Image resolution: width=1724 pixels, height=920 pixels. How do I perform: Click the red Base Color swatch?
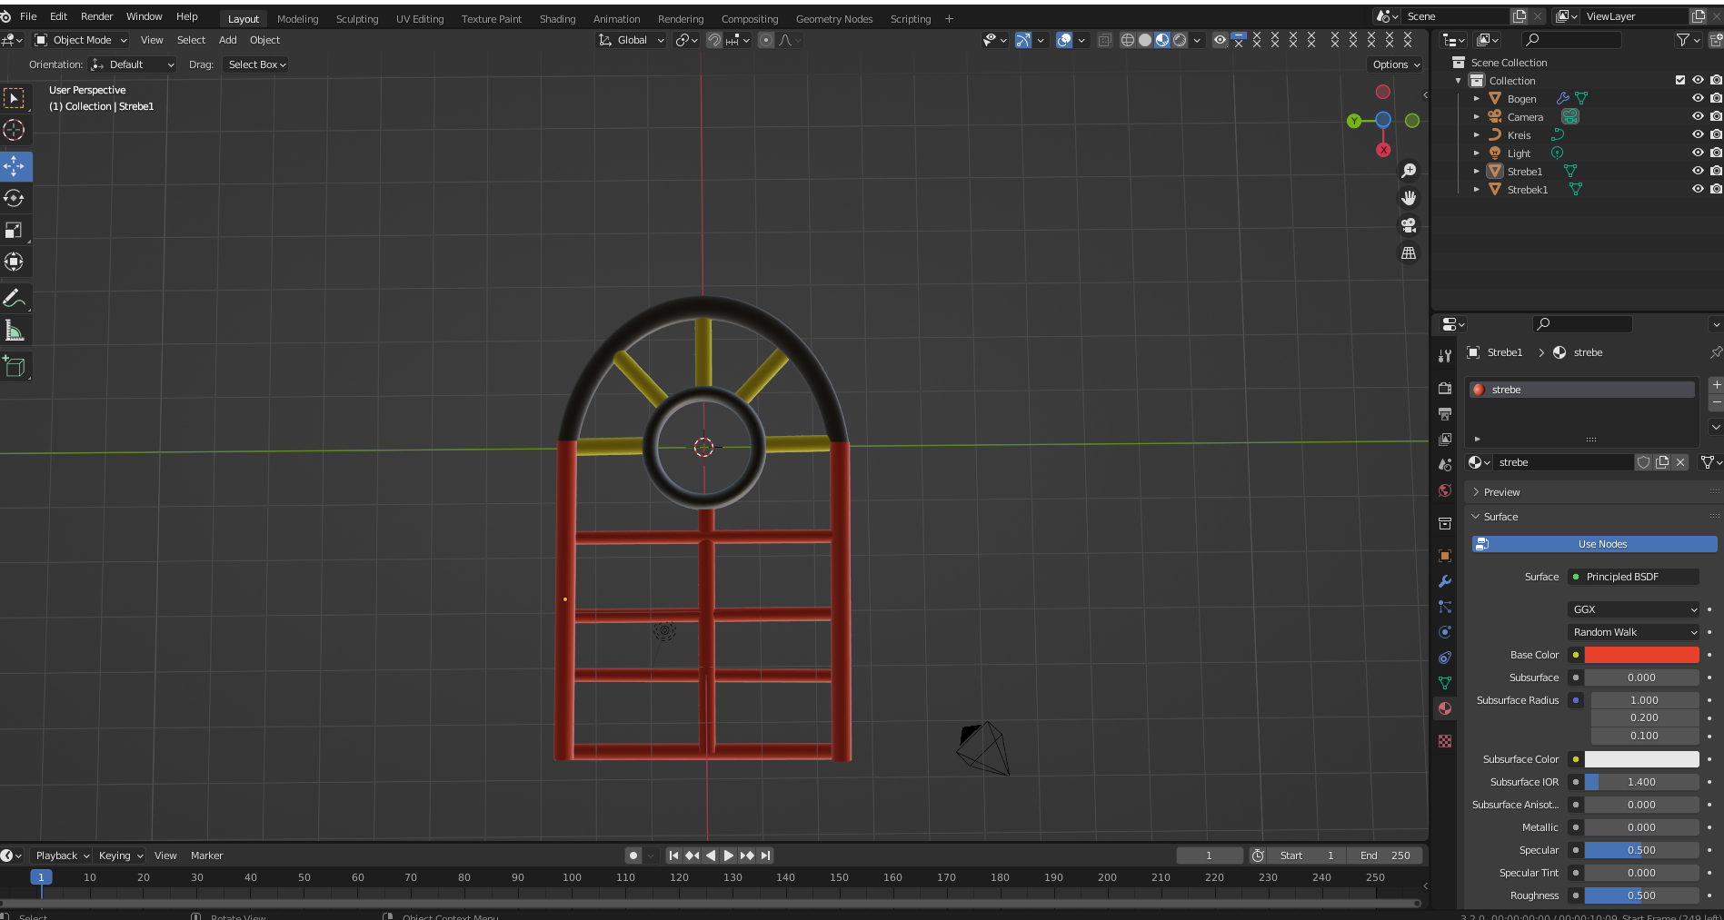coord(1641,655)
